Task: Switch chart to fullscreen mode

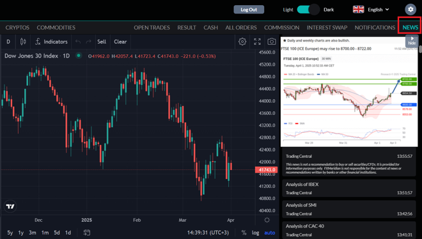Action: pos(257,42)
